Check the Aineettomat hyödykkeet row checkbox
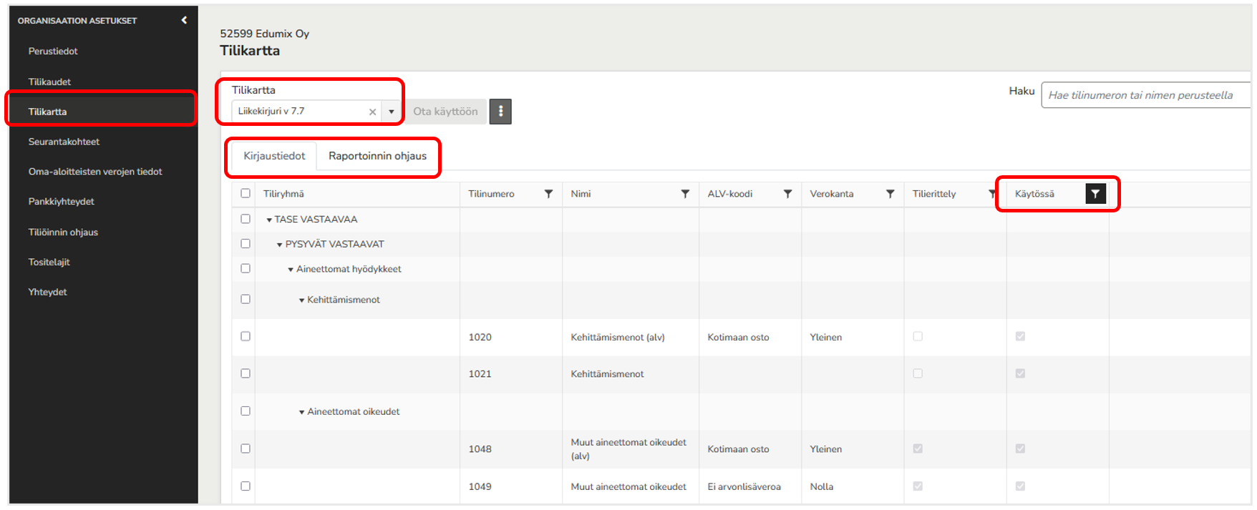The image size is (1257, 510). [x=246, y=268]
